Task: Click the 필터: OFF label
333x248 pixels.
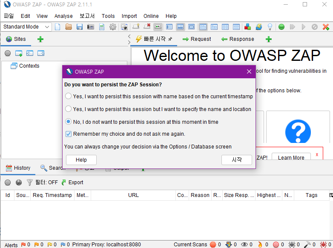Action: (x=46, y=182)
